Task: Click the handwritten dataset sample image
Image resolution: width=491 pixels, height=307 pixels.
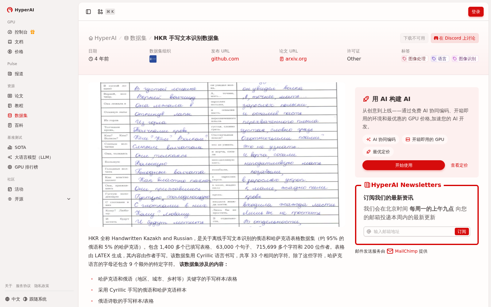Action: point(217,154)
